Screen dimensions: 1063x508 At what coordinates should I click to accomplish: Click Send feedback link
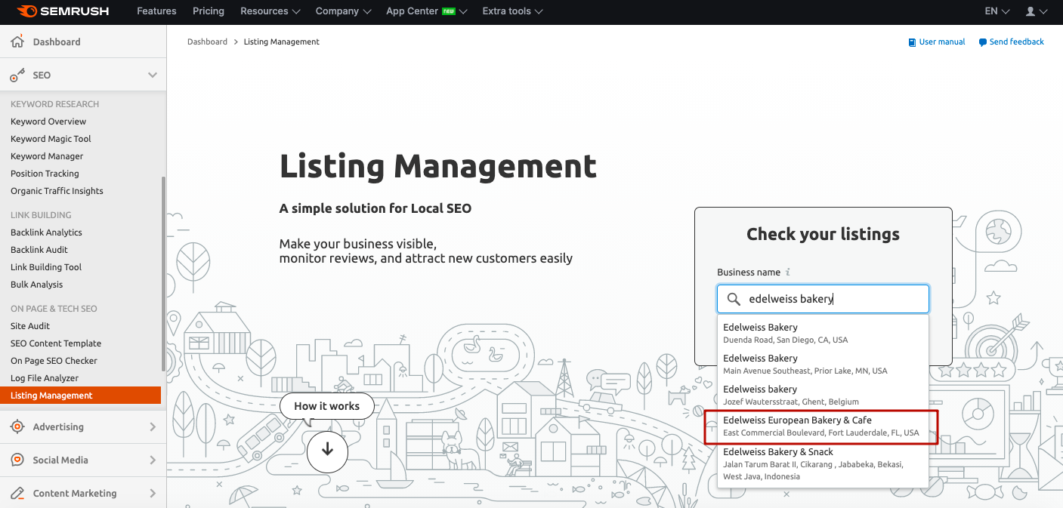pyautogui.click(x=1016, y=42)
